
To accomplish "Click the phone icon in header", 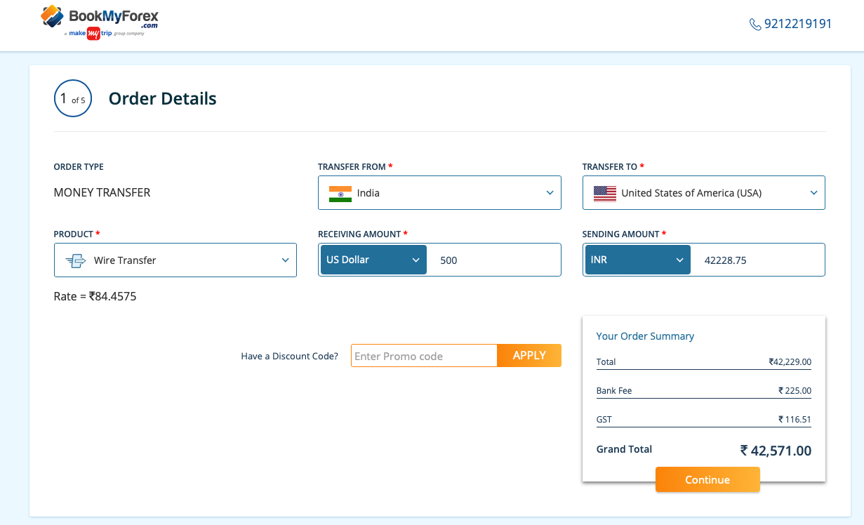I will (x=755, y=25).
